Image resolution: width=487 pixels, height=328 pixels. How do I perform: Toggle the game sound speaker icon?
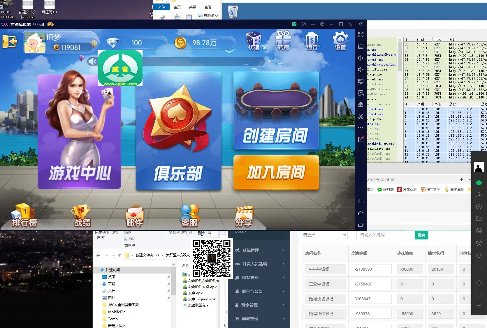(92, 61)
